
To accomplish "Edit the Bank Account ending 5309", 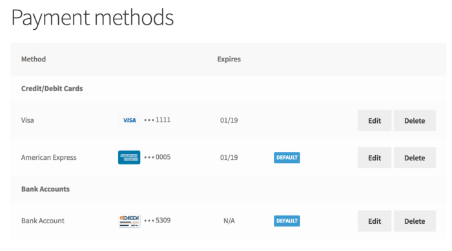I will [375, 221].
